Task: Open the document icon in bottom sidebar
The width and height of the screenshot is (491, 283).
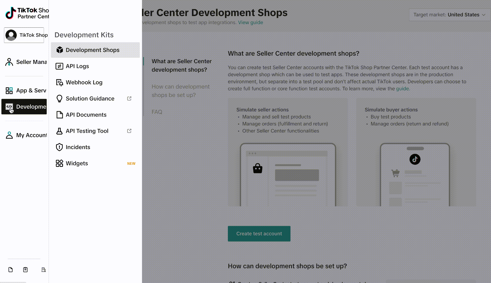Action: coord(11,270)
